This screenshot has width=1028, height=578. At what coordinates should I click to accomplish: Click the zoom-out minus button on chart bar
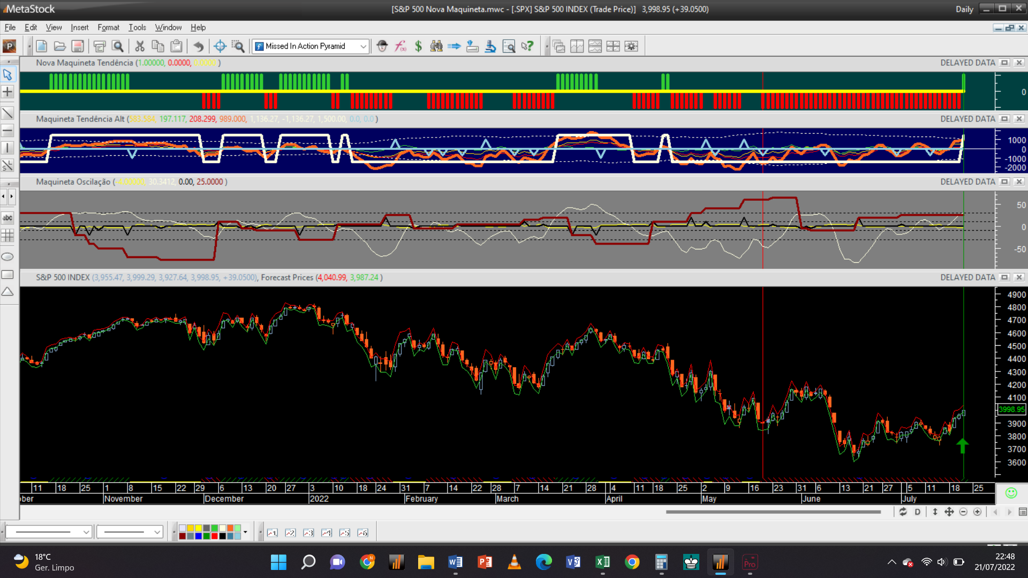pos(963,512)
